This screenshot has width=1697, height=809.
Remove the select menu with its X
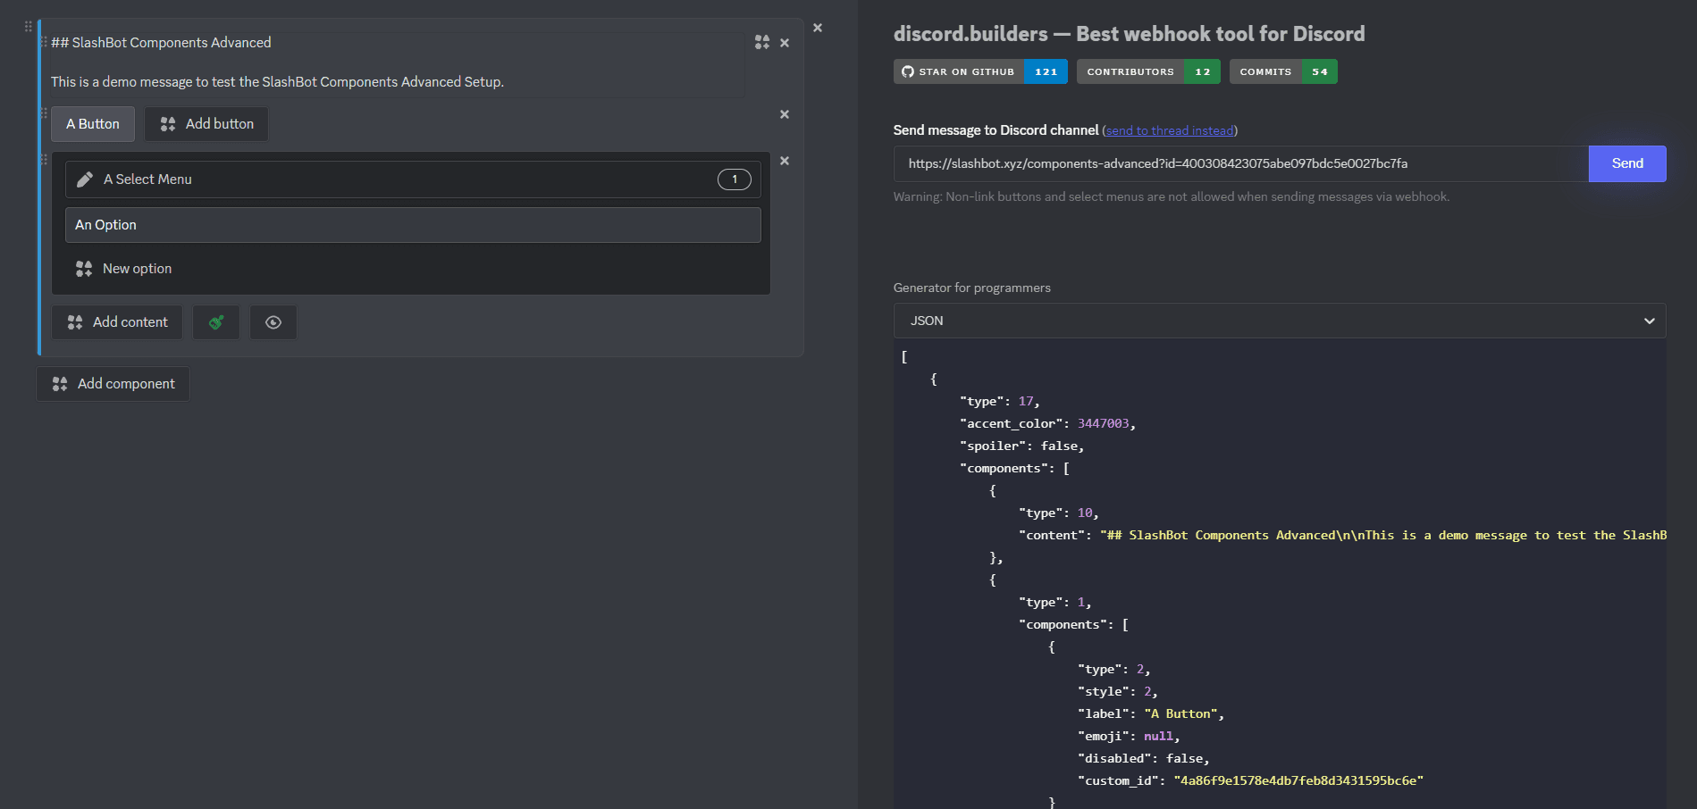(784, 161)
